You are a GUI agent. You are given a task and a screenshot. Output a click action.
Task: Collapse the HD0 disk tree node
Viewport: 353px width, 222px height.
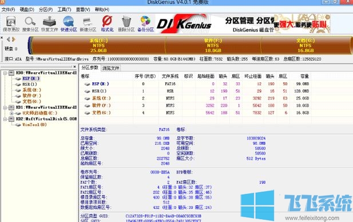[x=5, y=73]
